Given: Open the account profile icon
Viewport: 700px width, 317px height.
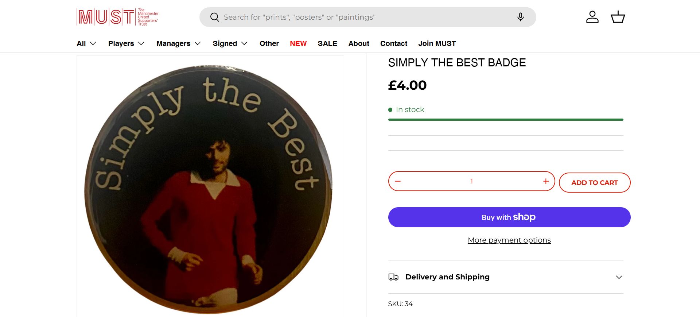Looking at the screenshot, I should (x=592, y=17).
